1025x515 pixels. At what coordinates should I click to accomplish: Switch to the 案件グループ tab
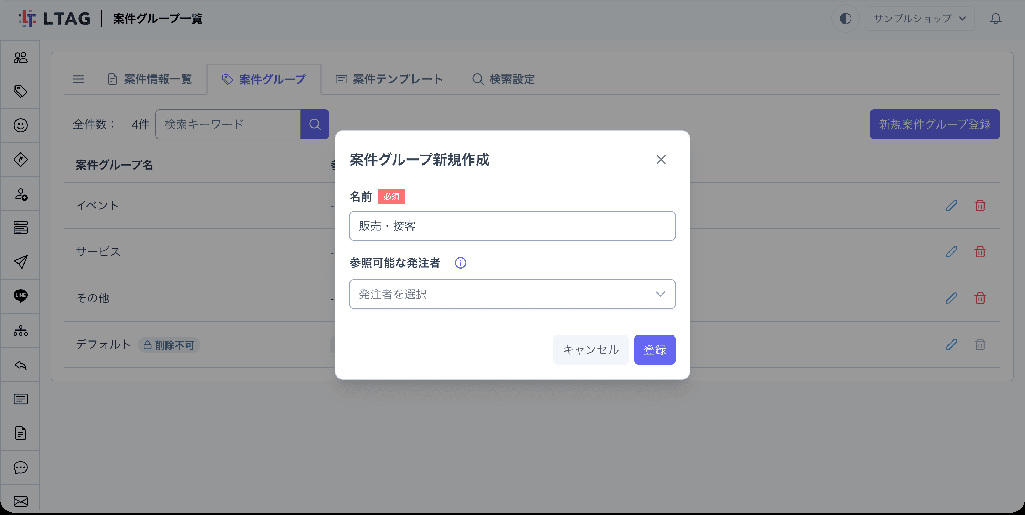pyautogui.click(x=264, y=79)
